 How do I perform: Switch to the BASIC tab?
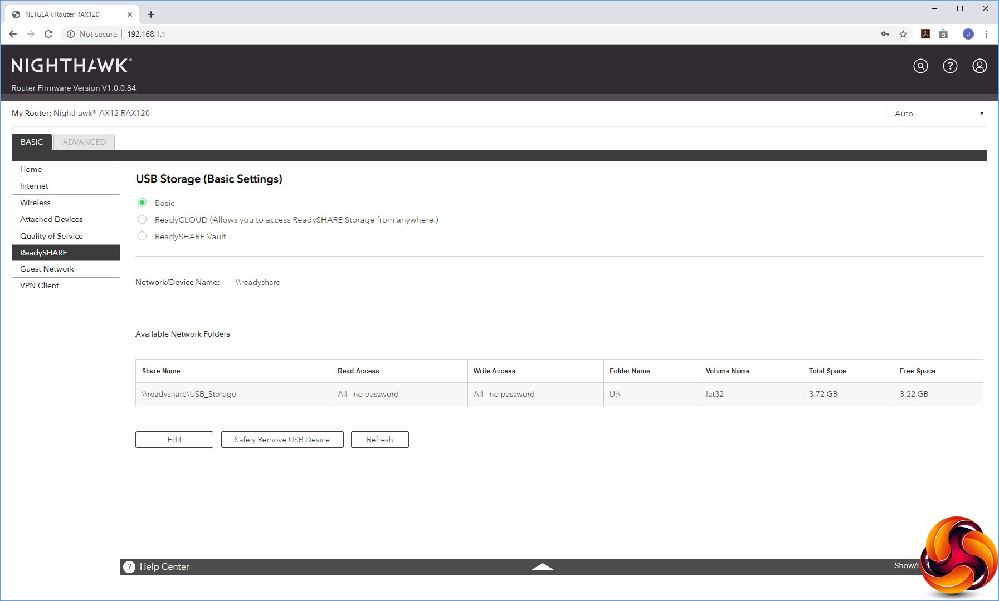tap(32, 142)
